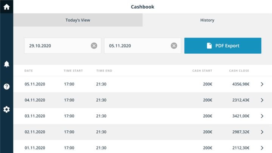Open the help question mark icon
The width and height of the screenshot is (272, 153).
click(6, 87)
